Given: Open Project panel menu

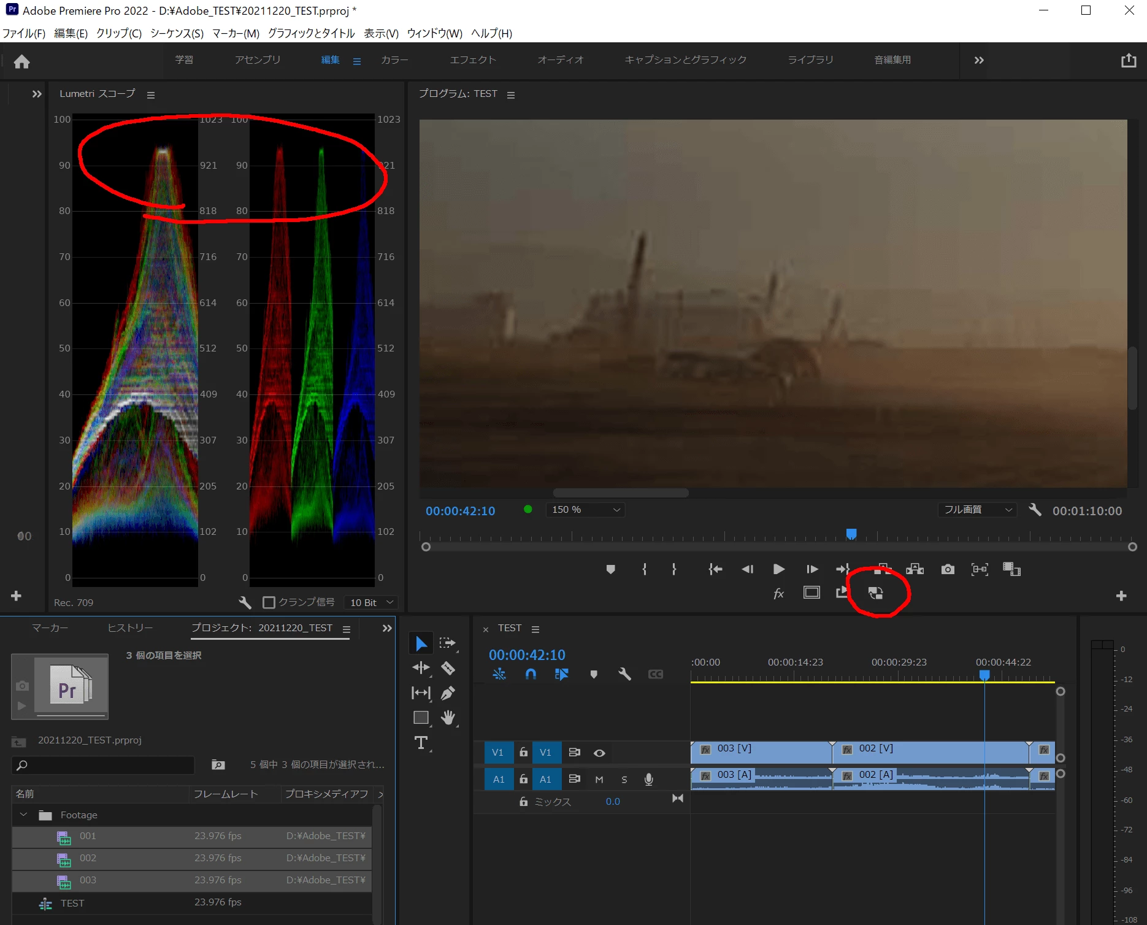Looking at the screenshot, I should point(347,629).
